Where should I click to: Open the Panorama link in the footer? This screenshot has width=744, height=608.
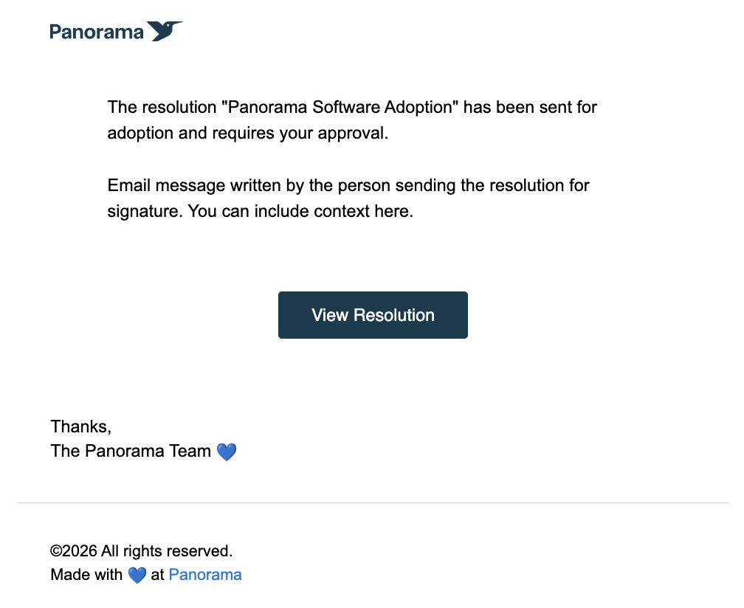pos(205,574)
